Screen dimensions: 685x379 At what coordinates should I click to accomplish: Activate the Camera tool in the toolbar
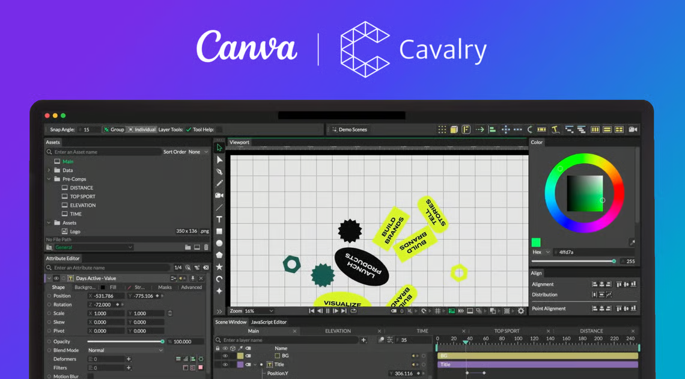point(219,196)
